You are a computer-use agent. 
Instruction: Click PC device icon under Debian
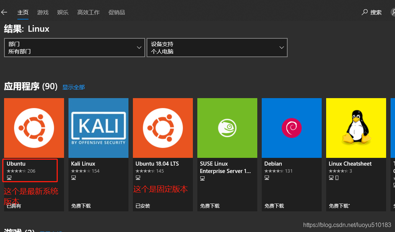click(267, 178)
